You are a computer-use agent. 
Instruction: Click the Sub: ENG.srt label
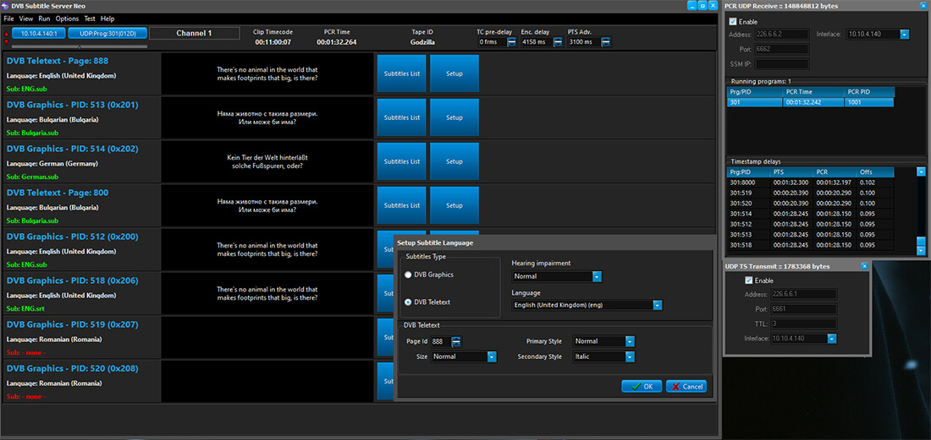coord(26,308)
